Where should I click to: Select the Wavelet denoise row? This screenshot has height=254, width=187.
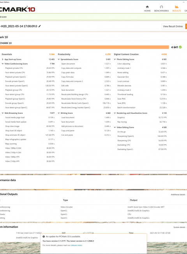(x=142, y=86)
